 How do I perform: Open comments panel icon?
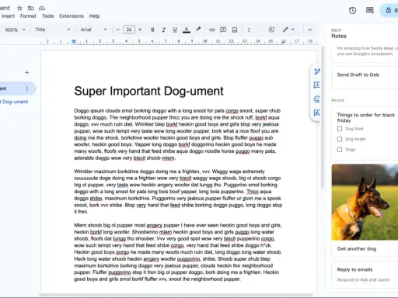coord(370,10)
